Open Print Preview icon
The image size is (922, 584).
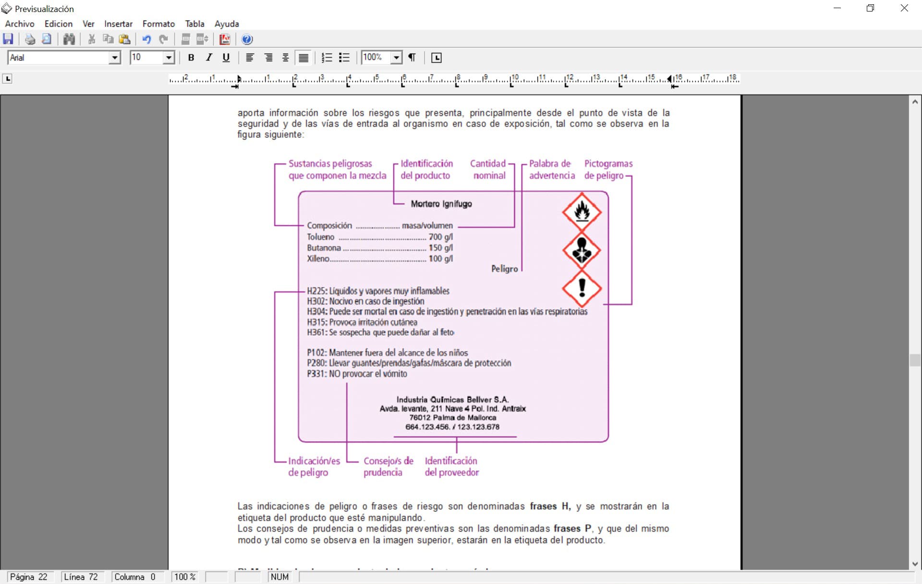[x=47, y=39]
